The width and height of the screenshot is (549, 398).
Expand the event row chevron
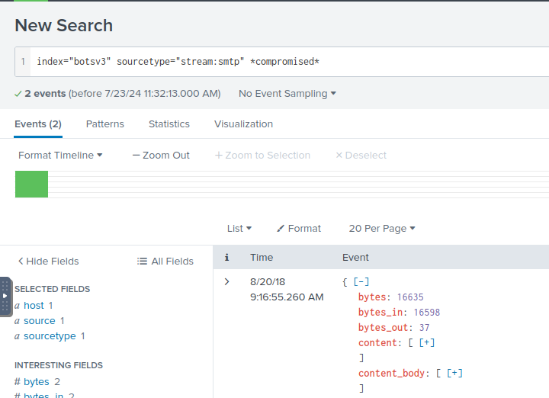point(226,282)
